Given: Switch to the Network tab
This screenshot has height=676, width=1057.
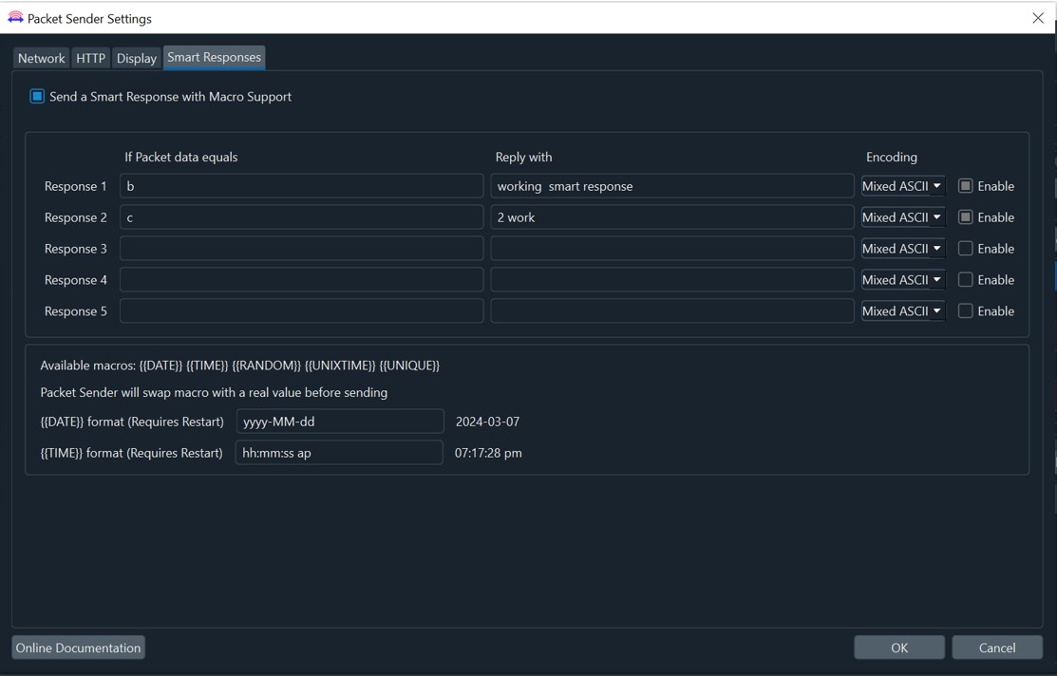Looking at the screenshot, I should pyautogui.click(x=41, y=58).
